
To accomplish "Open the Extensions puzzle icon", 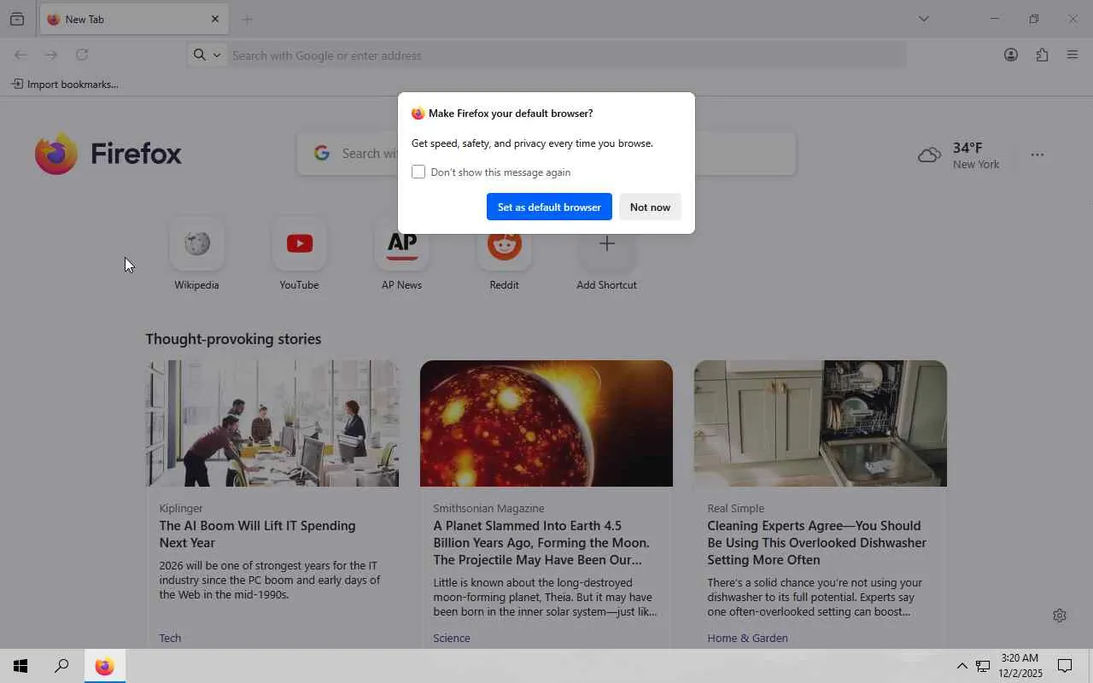I will click(x=1042, y=55).
